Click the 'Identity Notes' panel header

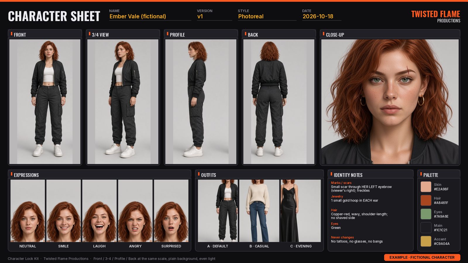click(371, 175)
